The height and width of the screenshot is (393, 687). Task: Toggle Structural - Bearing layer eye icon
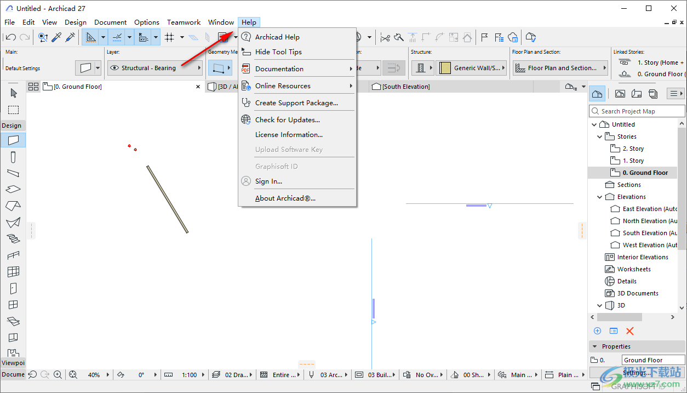tap(114, 68)
